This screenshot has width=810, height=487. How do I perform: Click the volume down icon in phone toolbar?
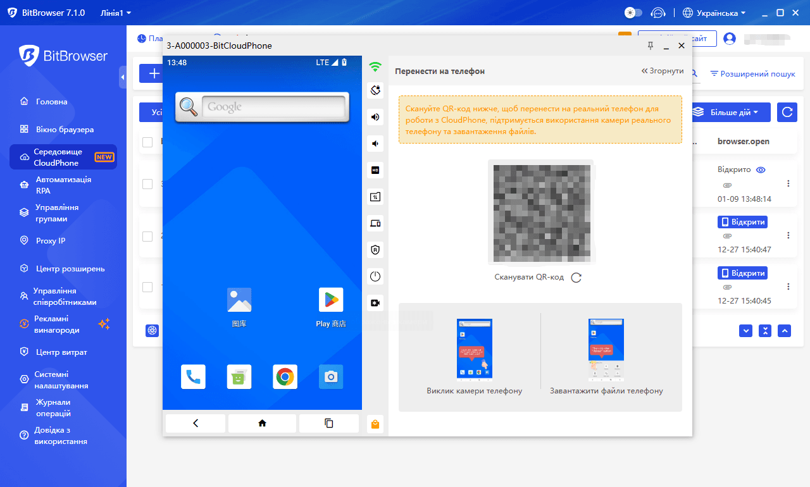[375, 144]
